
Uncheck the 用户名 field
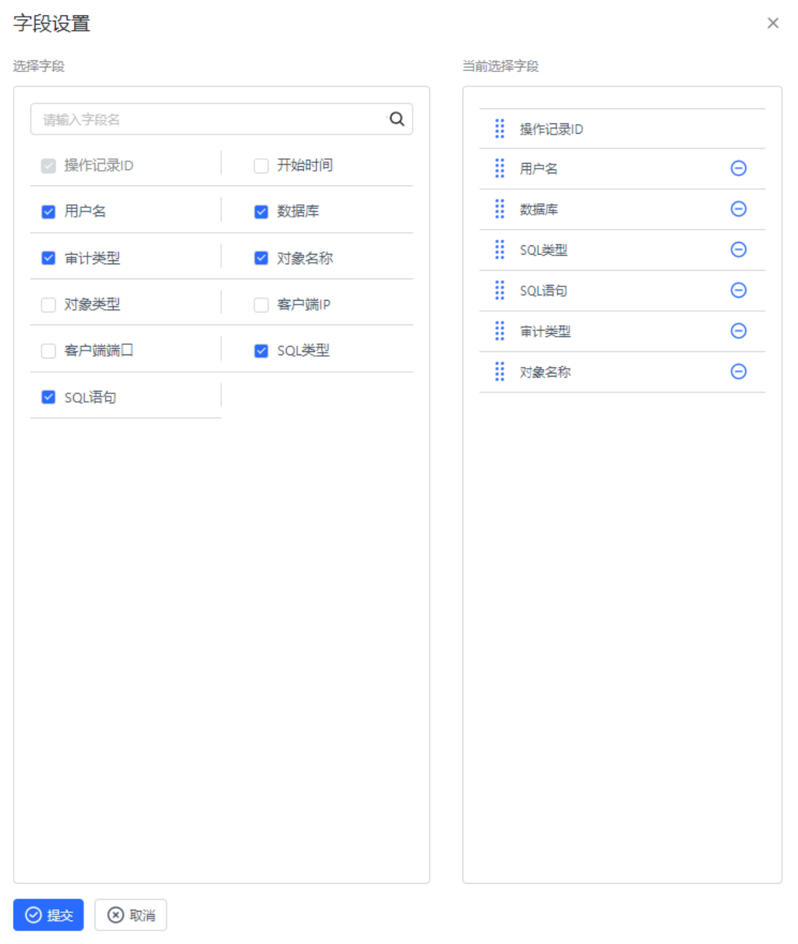click(48, 211)
